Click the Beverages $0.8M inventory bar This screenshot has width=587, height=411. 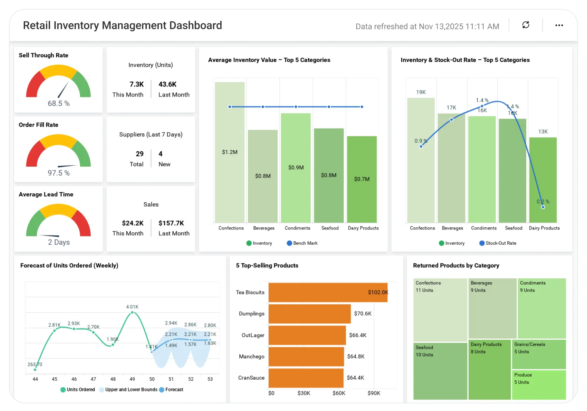click(x=263, y=176)
